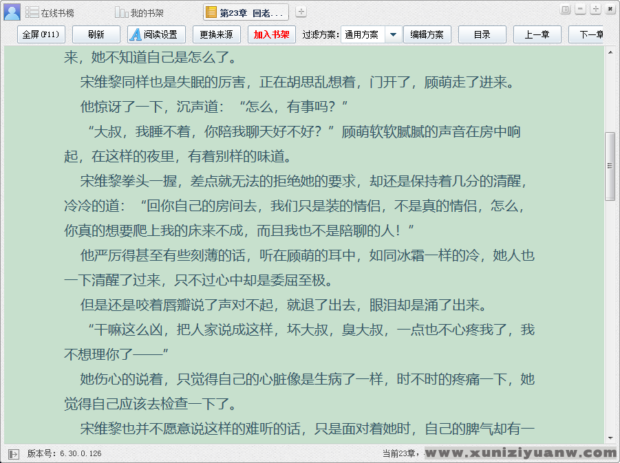Expand the 过滤方案 dropdown arrow
Viewport: 620px width, 463px height.
(x=393, y=34)
